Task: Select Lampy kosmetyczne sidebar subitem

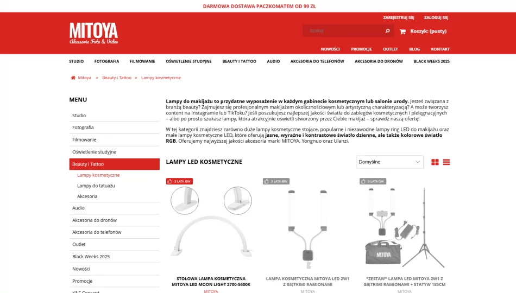Action: 98,175
